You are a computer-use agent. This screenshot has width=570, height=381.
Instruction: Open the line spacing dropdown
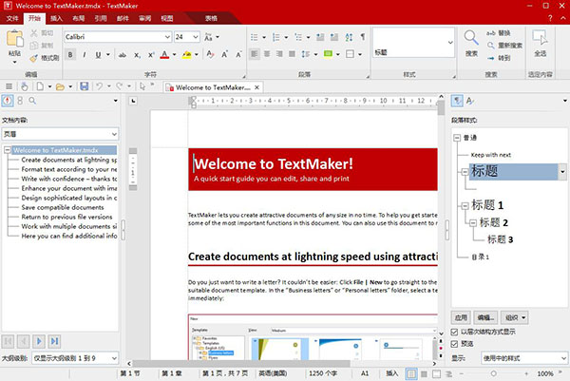pos(316,54)
